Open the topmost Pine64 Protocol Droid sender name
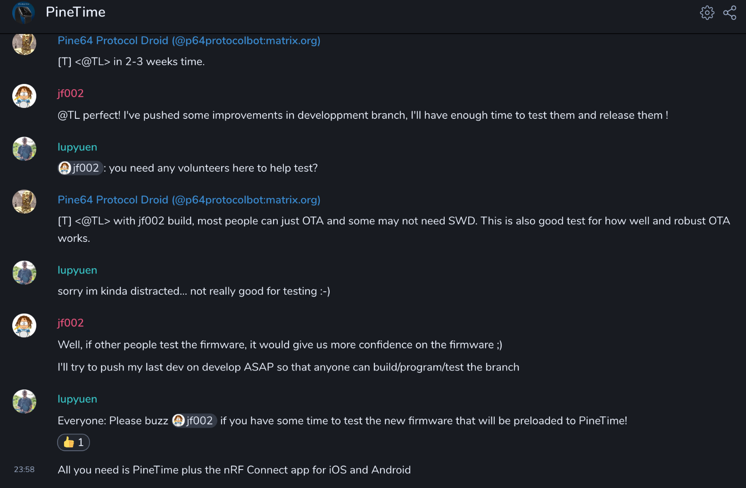746x488 pixels. pos(189,41)
